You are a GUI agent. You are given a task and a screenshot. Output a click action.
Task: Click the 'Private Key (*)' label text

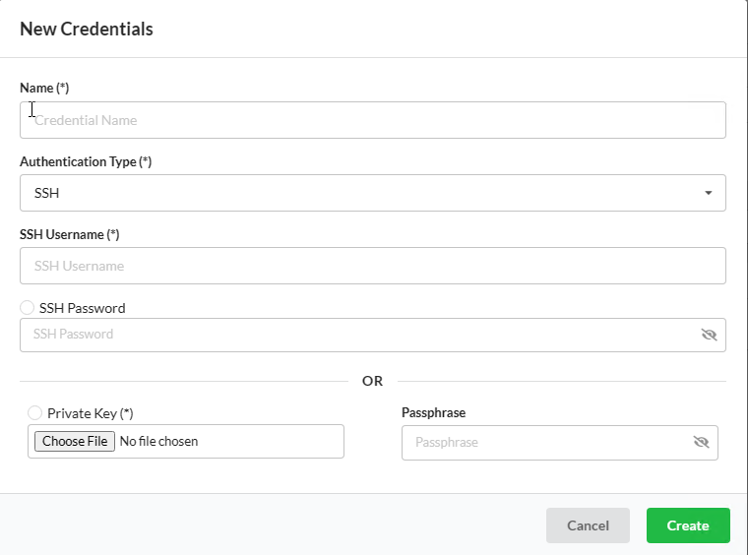[x=91, y=413]
